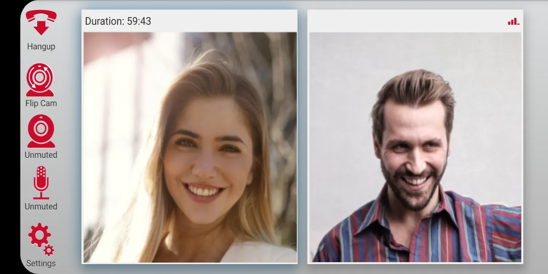This screenshot has width=548, height=274.
Task: Click the 'Duration: 59:43' call timer text
Action: [x=118, y=21]
